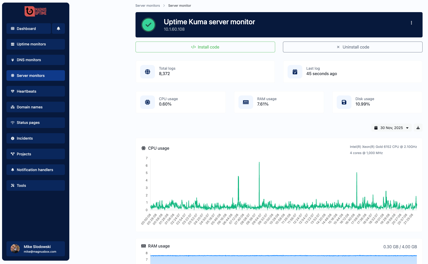Click the download export icon near date picker
The width and height of the screenshot is (428, 264).
(418, 127)
